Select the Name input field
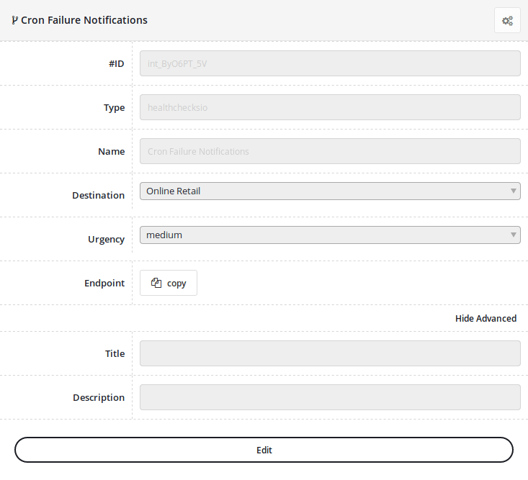 [x=330, y=151]
